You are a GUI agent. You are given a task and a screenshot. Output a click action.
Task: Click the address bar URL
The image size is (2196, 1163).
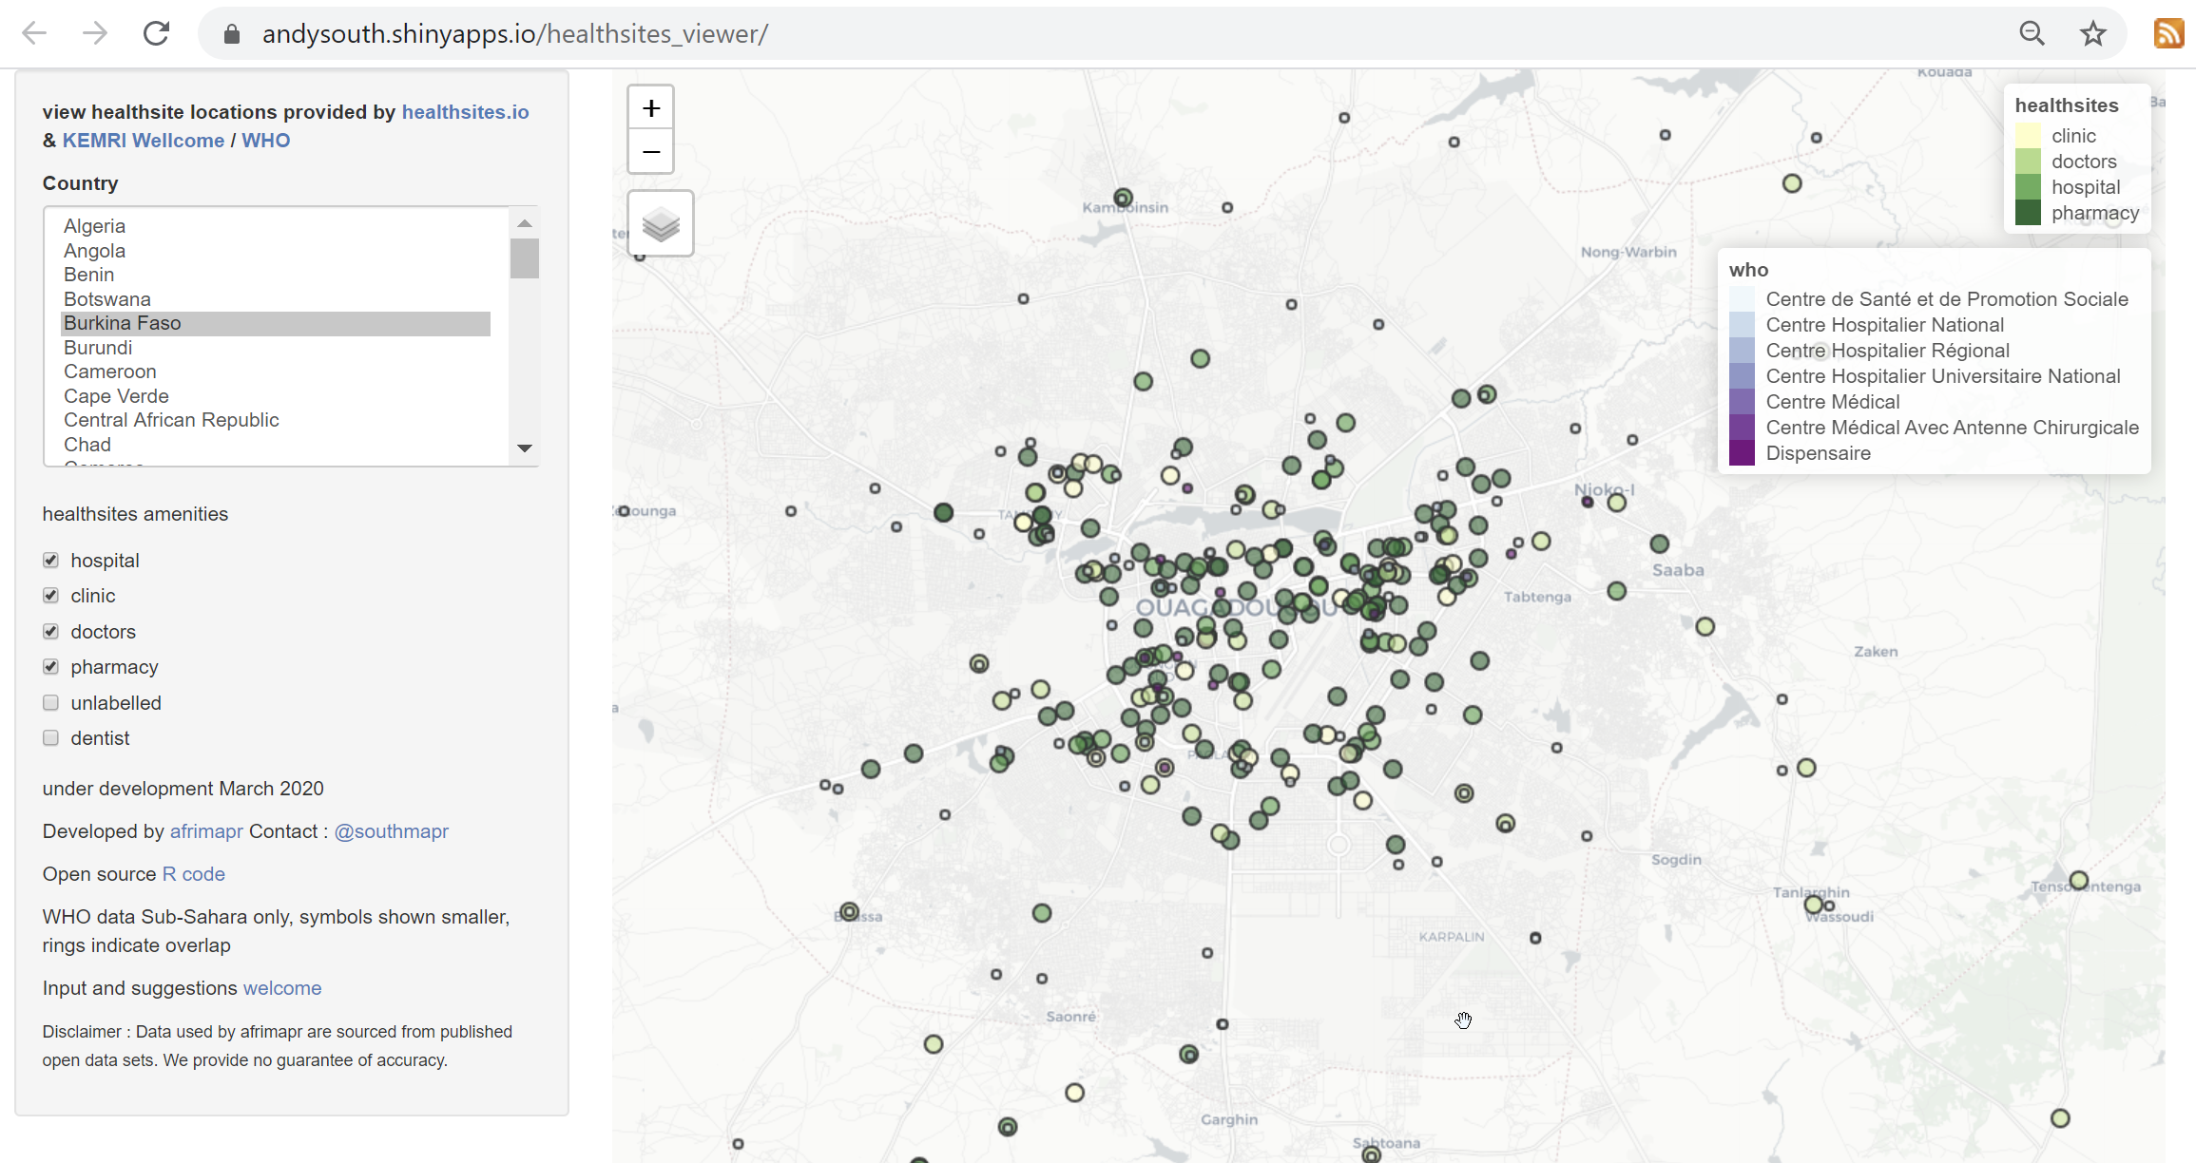click(x=514, y=34)
